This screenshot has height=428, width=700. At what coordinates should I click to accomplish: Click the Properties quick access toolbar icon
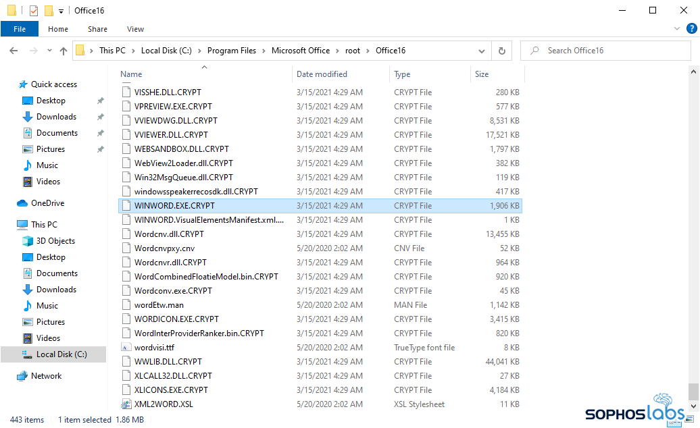[34, 10]
